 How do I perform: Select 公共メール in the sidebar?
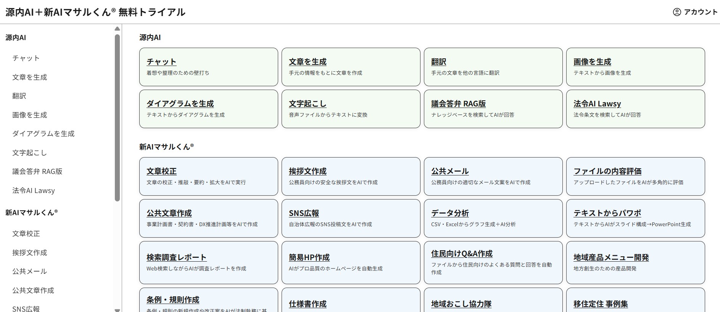tap(30, 272)
